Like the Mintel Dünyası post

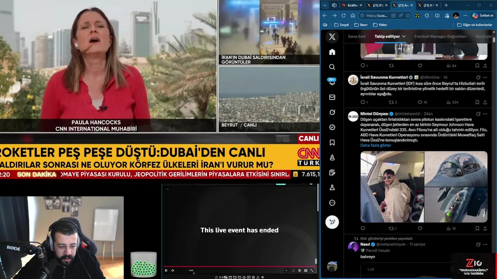(420, 229)
